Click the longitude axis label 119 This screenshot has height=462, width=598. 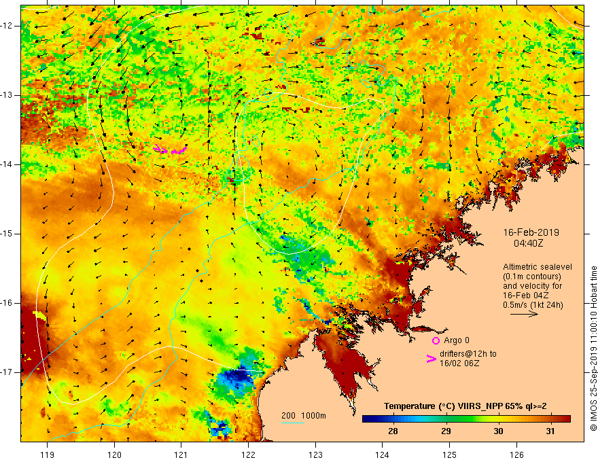coord(48,455)
